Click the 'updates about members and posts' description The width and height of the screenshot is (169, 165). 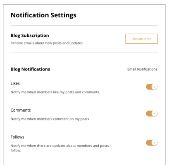(61, 148)
